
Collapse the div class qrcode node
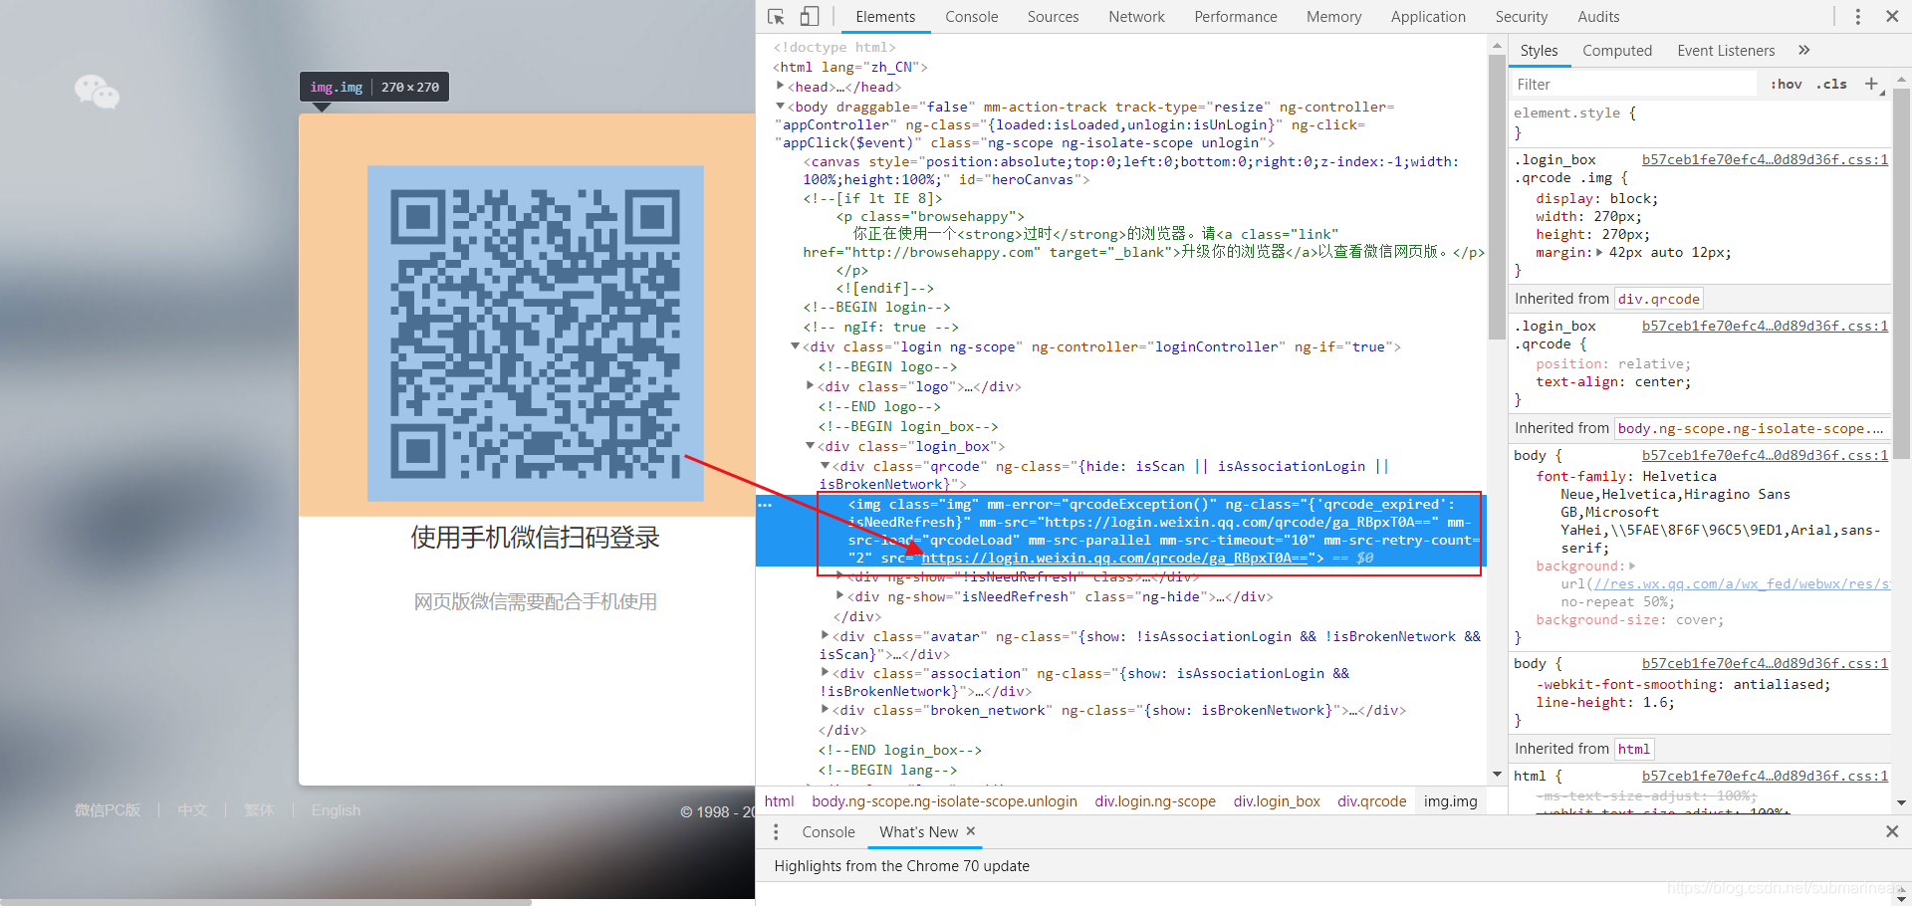[825, 466]
